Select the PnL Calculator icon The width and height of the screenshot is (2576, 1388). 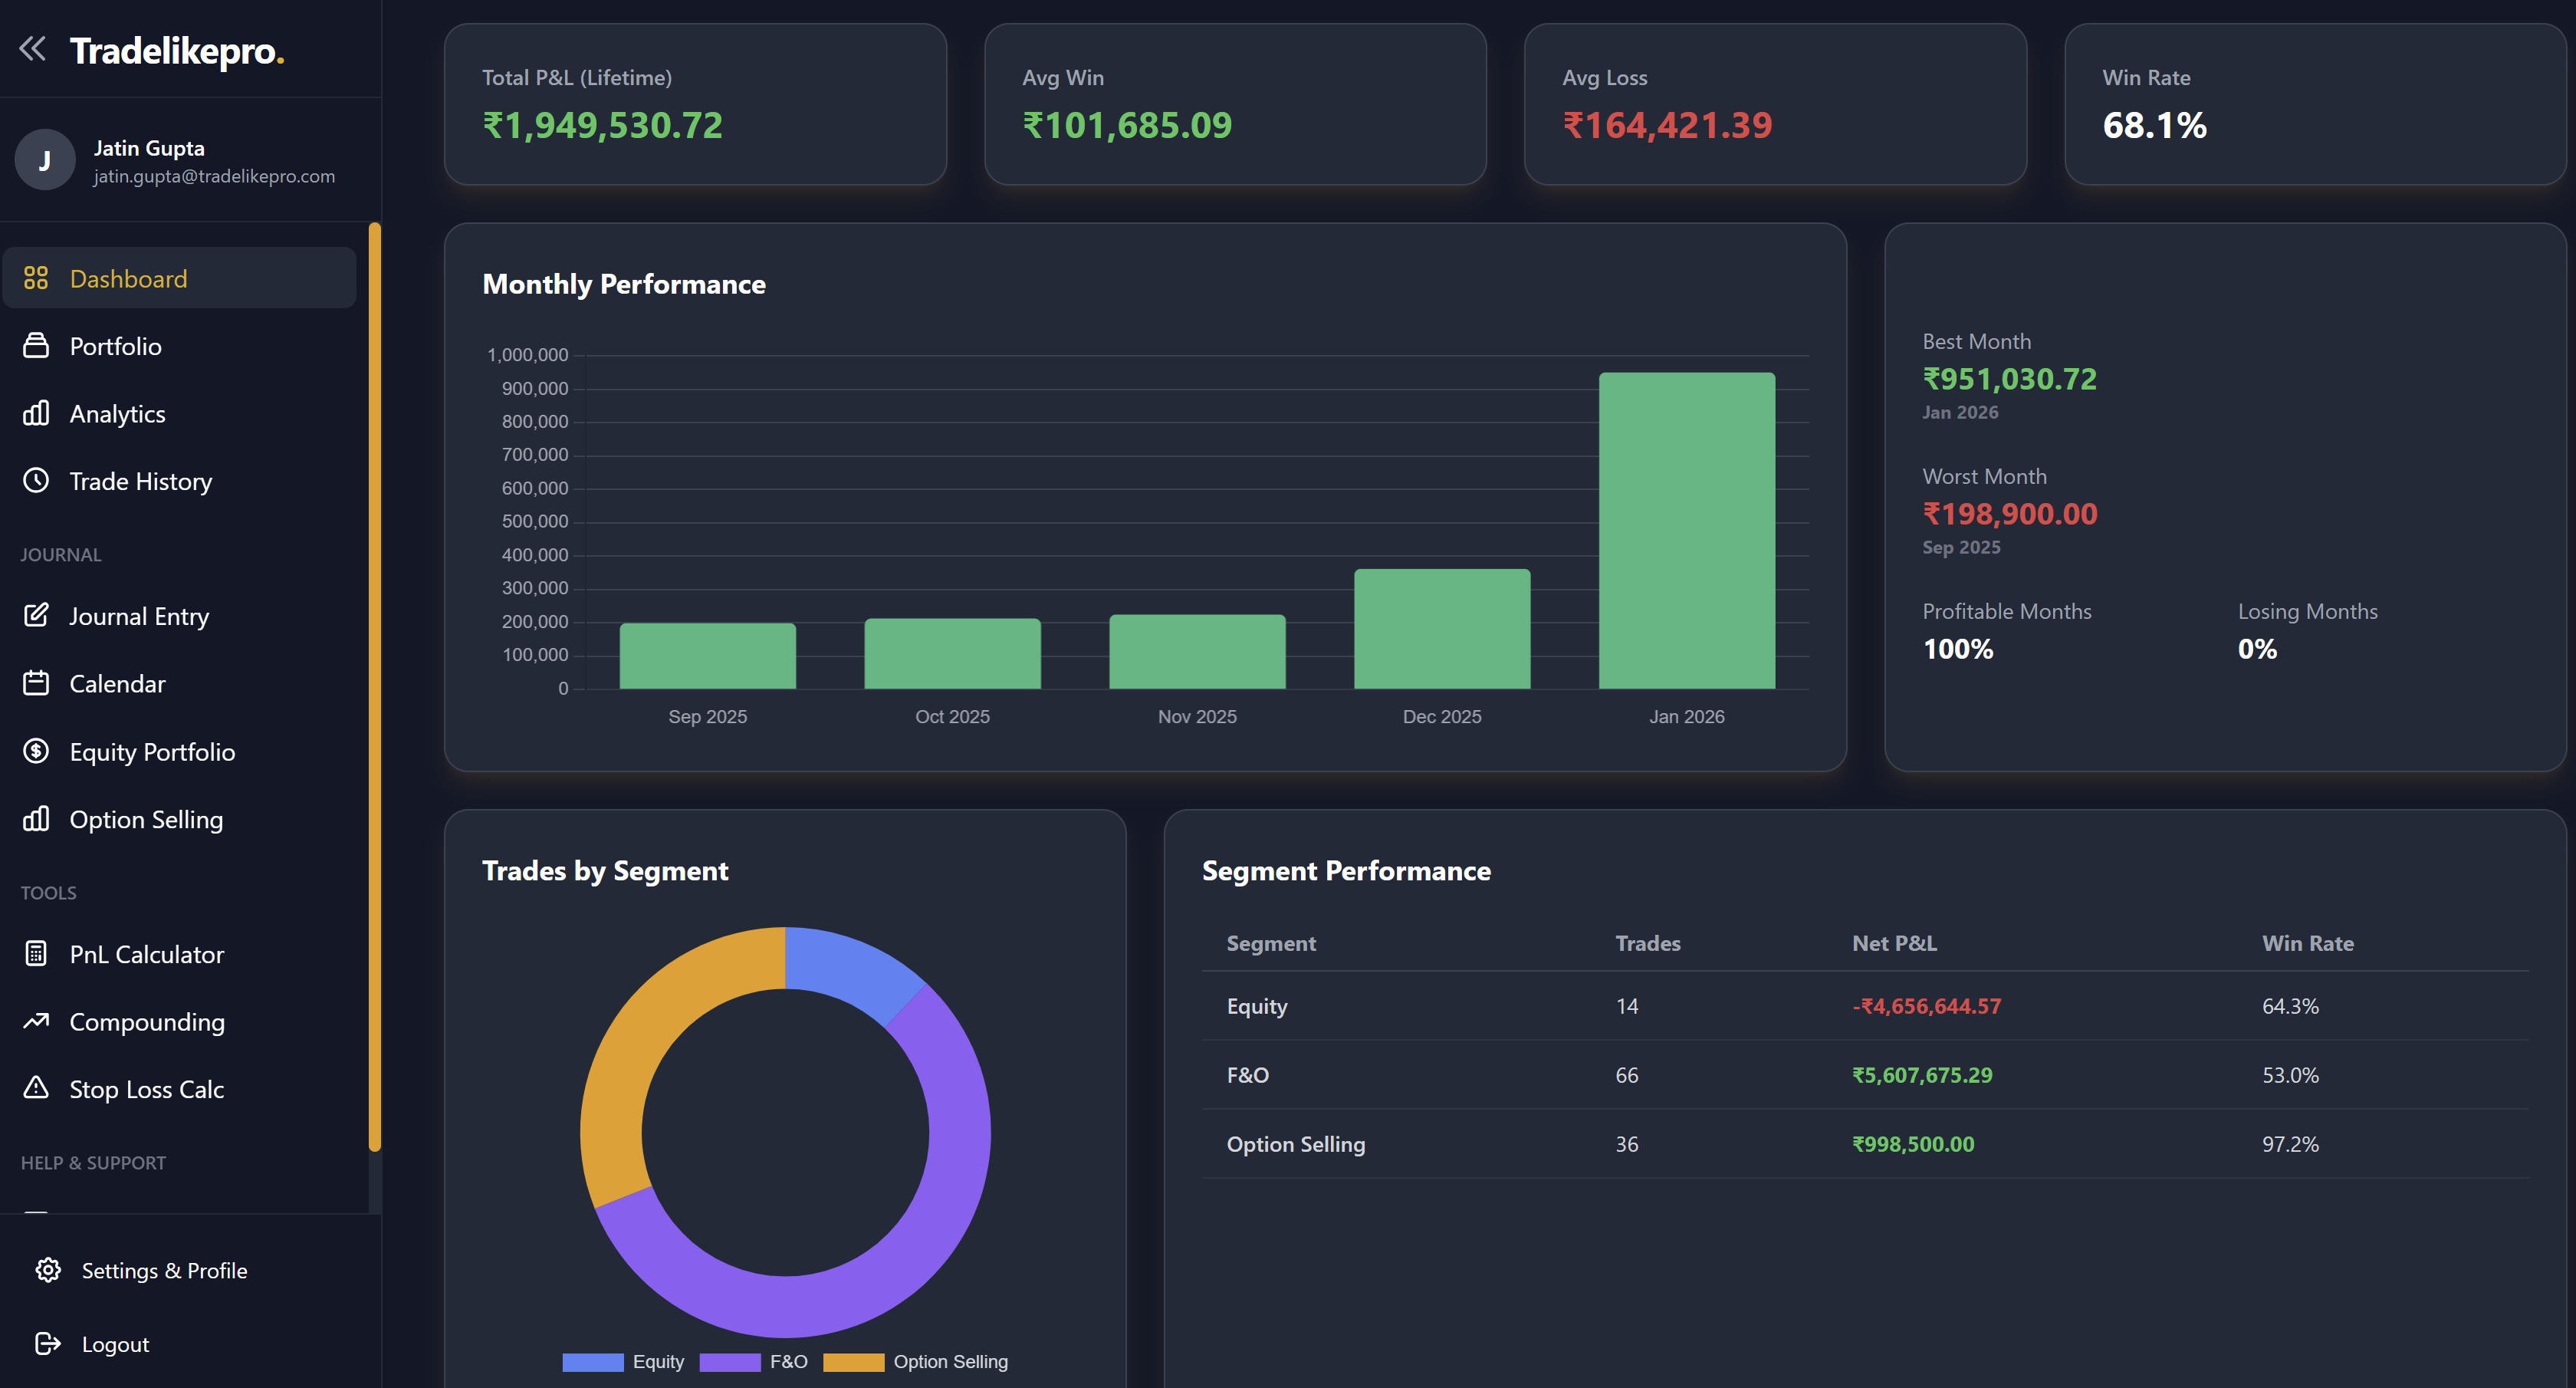pyautogui.click(x=36, y=953)
